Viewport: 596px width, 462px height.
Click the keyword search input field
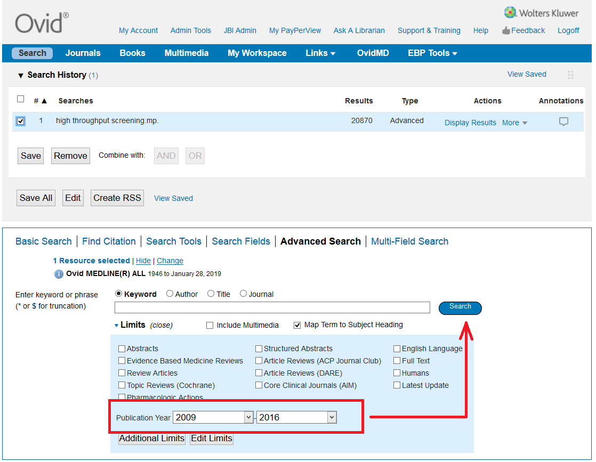click(272, 307)
